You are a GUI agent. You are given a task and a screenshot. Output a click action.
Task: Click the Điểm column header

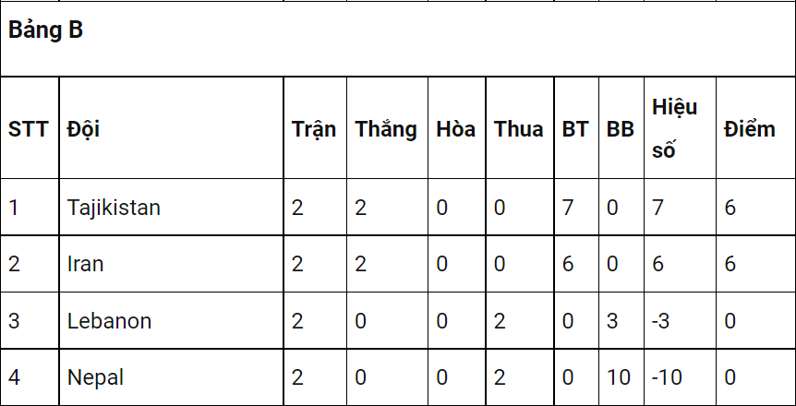pos(750,129)
